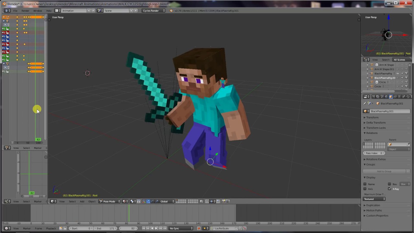Image resolution: width=414 pixels, height=233 pixels.
Task: Delete the Animation screen layout X button
Action: click(93, 11)
